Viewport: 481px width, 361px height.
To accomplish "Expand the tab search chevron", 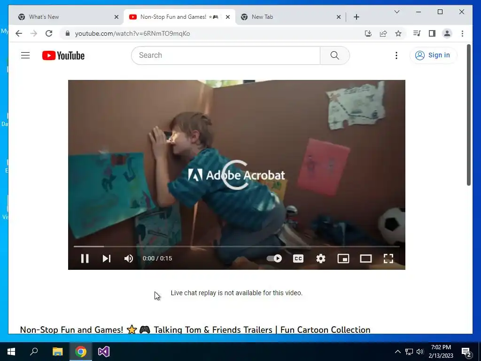I will pyautogui.click(x=396, y=12).
